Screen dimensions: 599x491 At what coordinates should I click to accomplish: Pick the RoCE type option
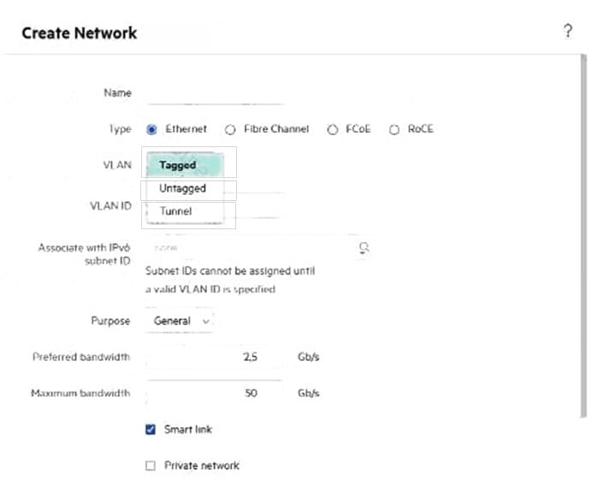394,130
